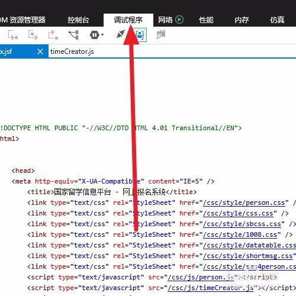
Task: Switch to the 网络 tab
Action: pyautogui.click(x=166, y=20)
